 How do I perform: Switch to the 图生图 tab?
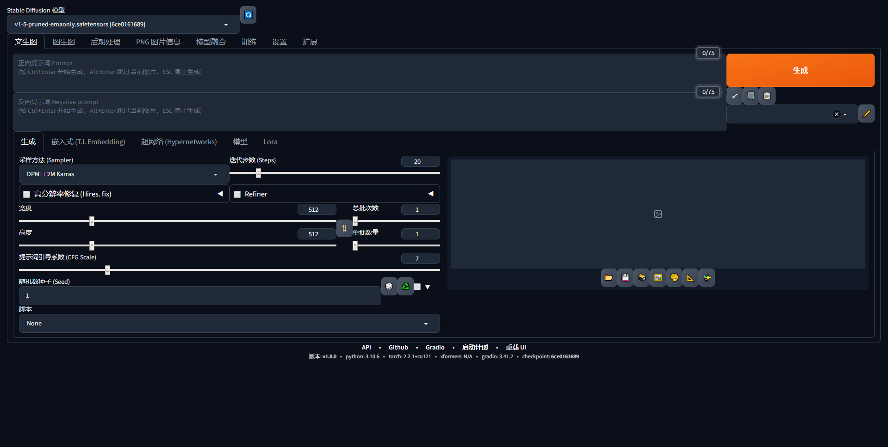(64, 42)
